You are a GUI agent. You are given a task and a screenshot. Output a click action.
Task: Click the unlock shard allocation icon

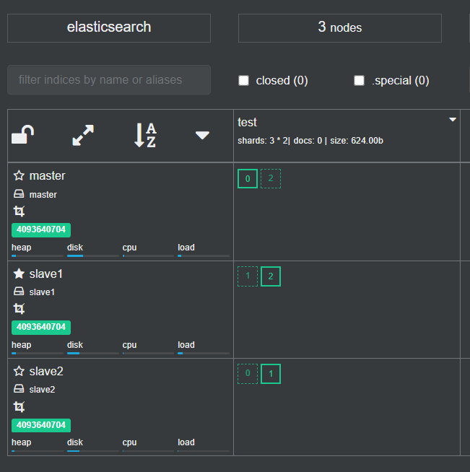pos(23,135)
